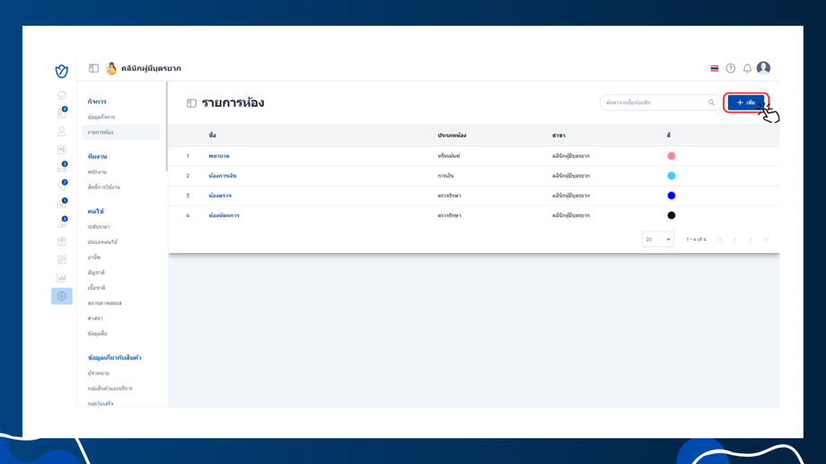Click the ประเภทห้อง column header

[452, 136]
